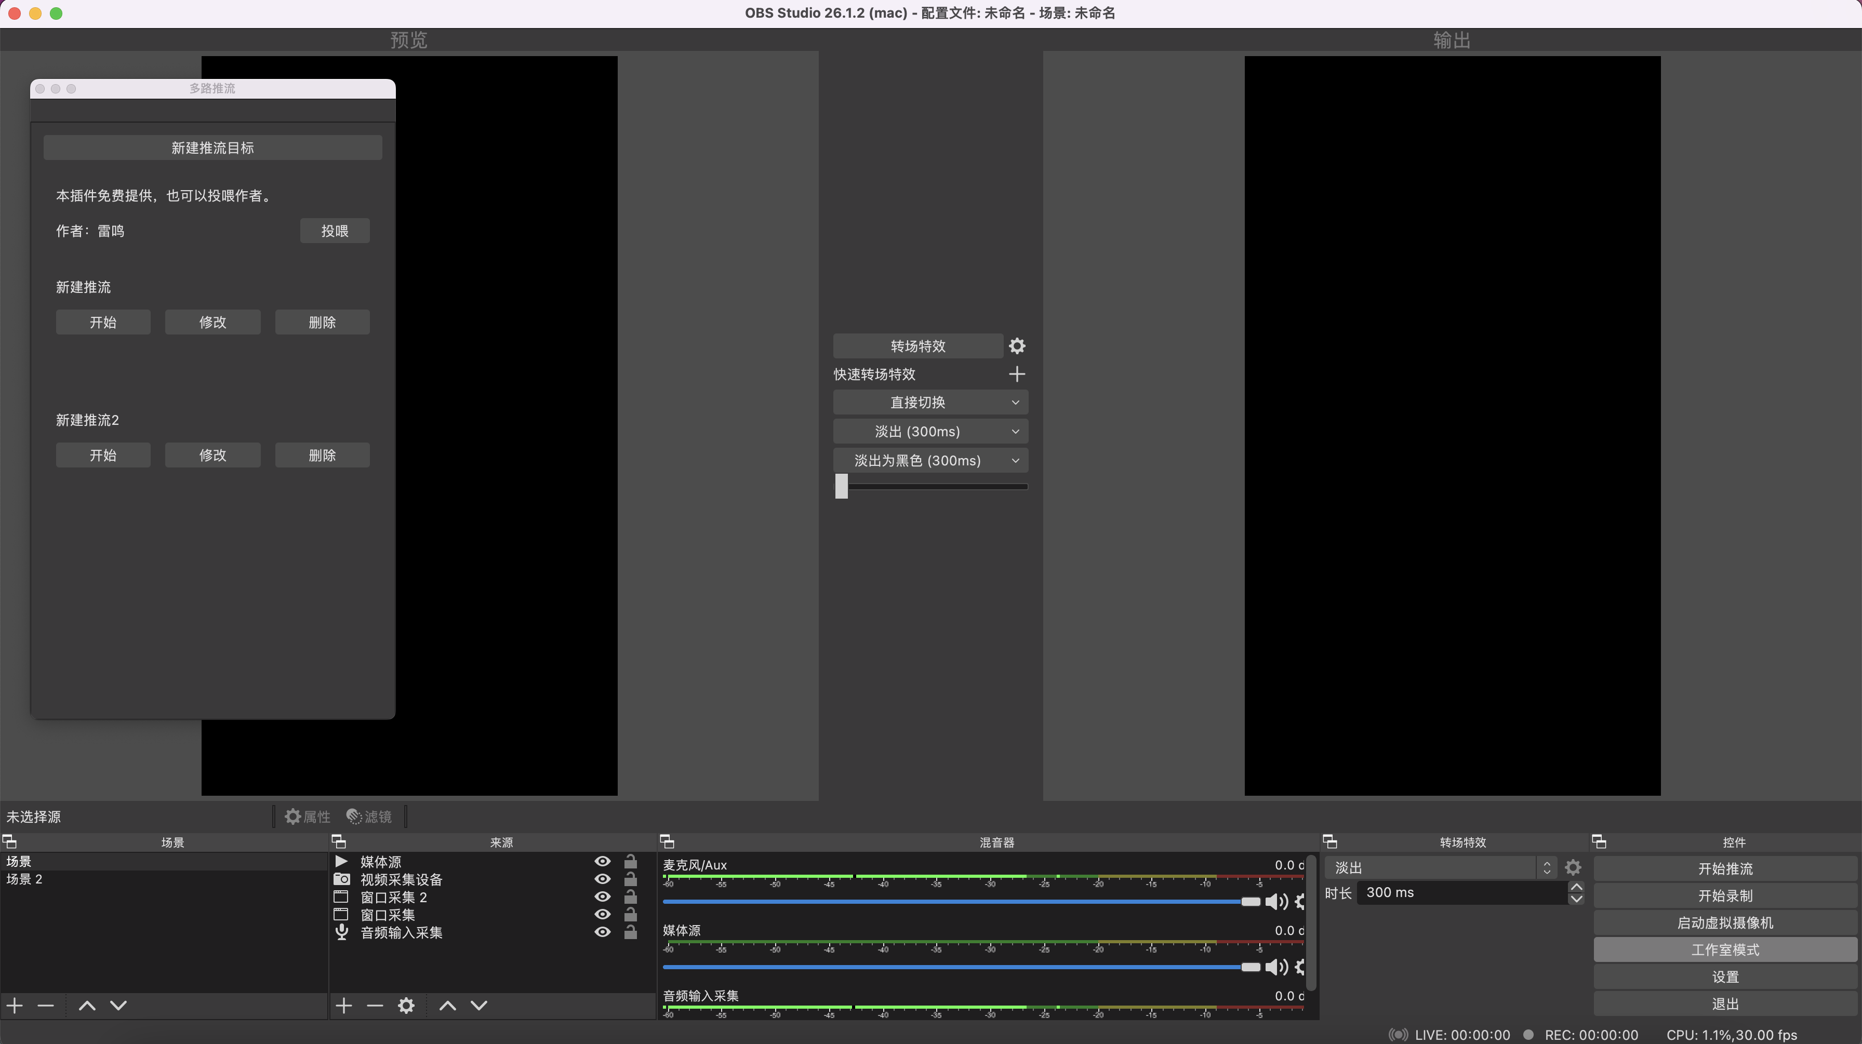Pop out the 混音器 dock panel icon
The height and width of the screenshot is (1044, 1862).
(667, 842)
